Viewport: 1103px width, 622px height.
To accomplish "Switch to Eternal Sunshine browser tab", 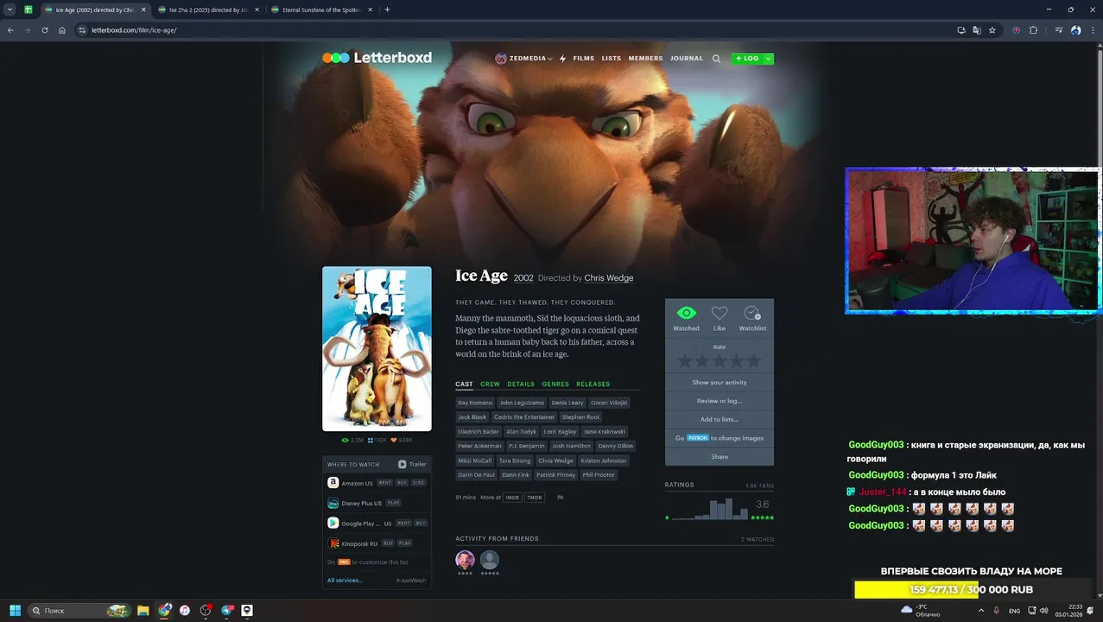I will click(321, 10).
